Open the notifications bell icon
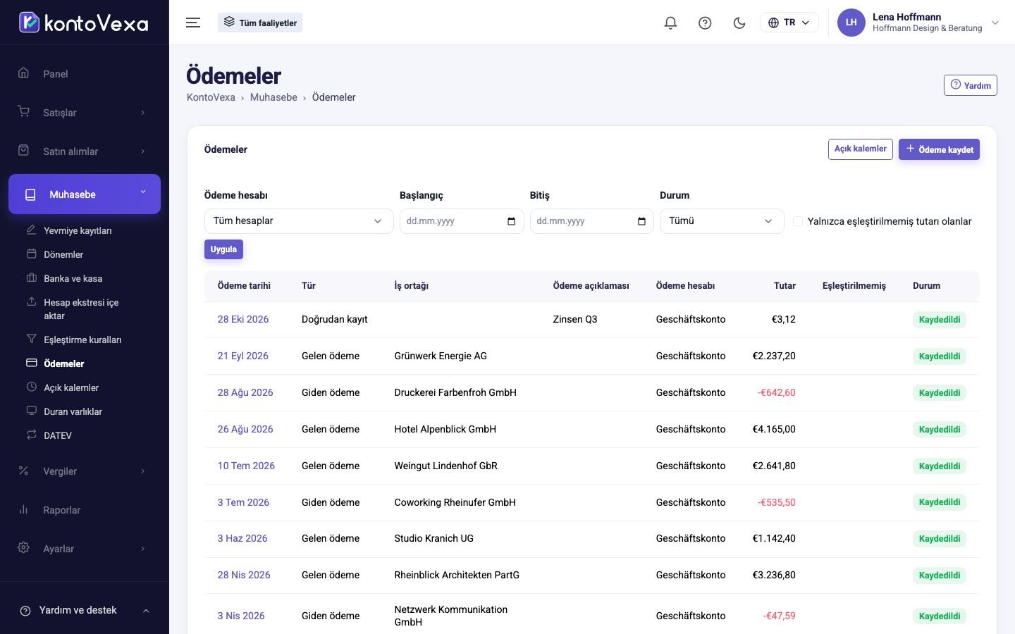Screen dimensions: 1015x634 tap(670, 23)
